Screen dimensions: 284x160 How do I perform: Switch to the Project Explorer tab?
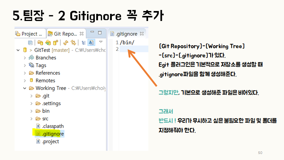[29, 34]
